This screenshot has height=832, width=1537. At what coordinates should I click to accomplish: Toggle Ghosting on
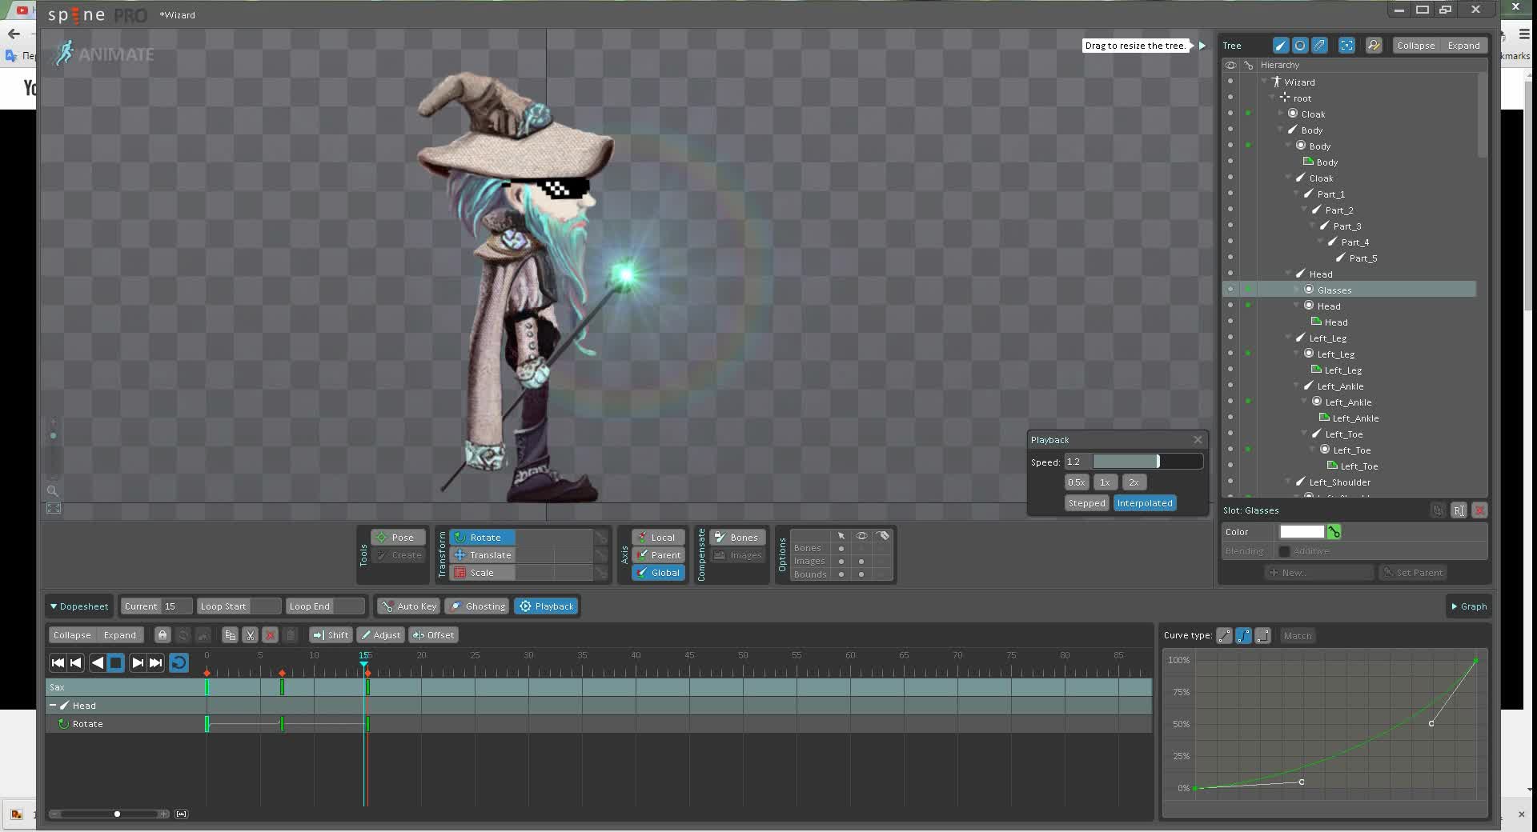coord(476,606)
